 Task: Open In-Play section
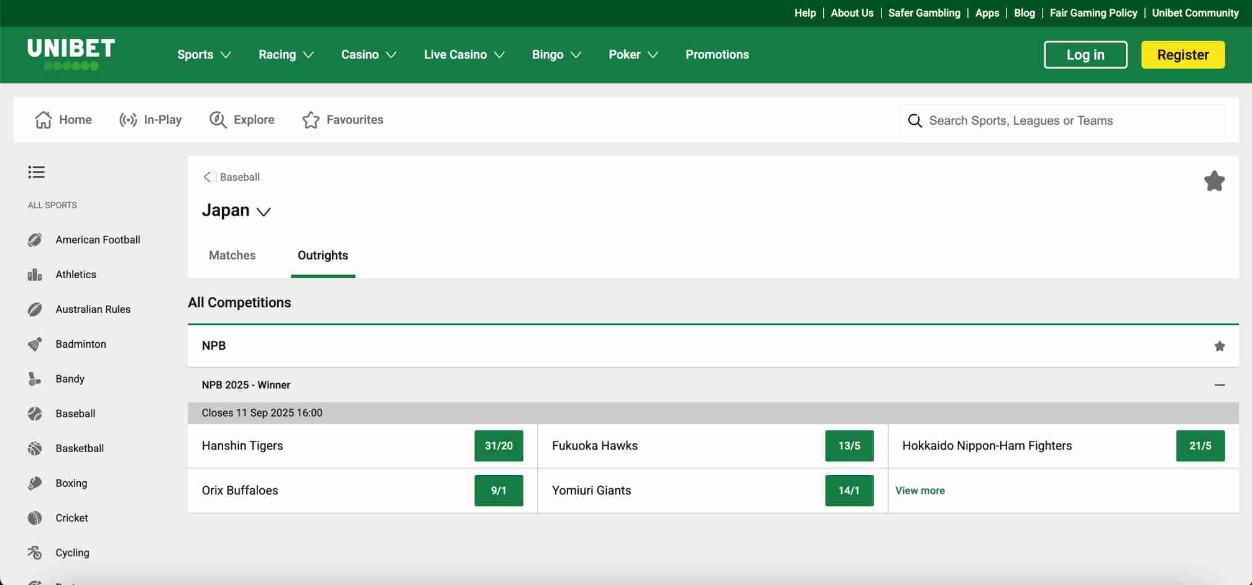tap(150, 120)
